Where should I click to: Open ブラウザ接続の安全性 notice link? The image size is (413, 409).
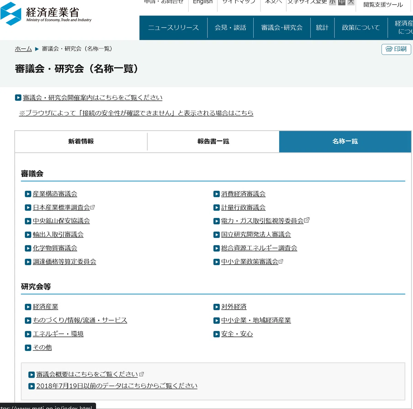click(x=136, y=113)
